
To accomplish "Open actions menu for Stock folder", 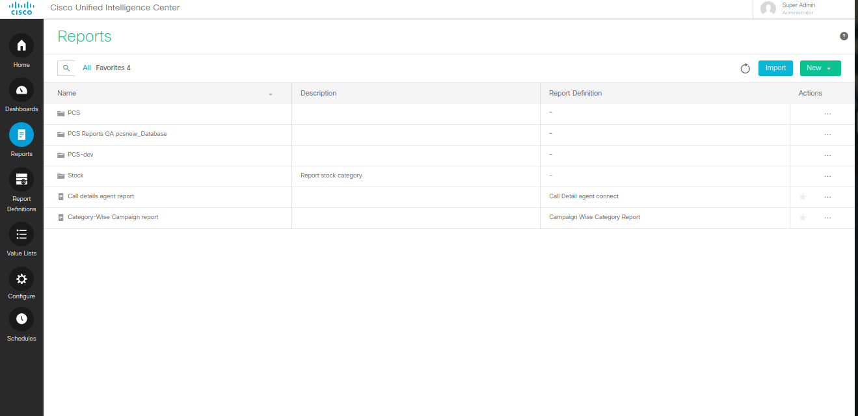I will [827, 176].
